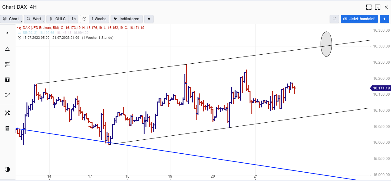
Task: Click the arrow annotation tool icon
Action: (x=7, y=95)
